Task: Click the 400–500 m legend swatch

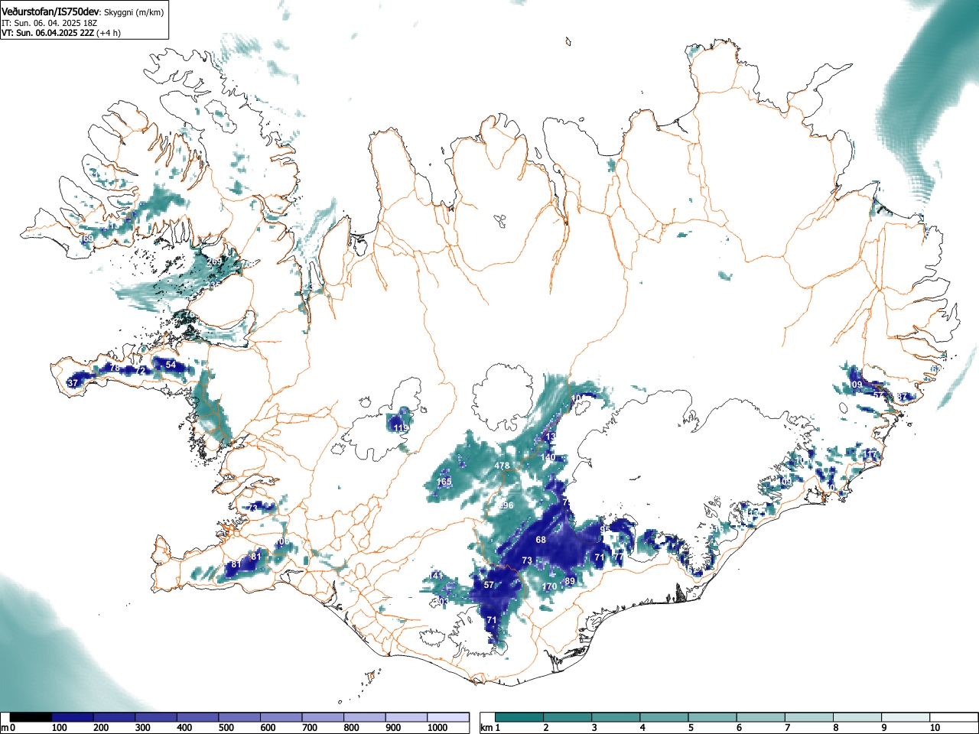Action: pyautogui.click(x=197, y=717)
